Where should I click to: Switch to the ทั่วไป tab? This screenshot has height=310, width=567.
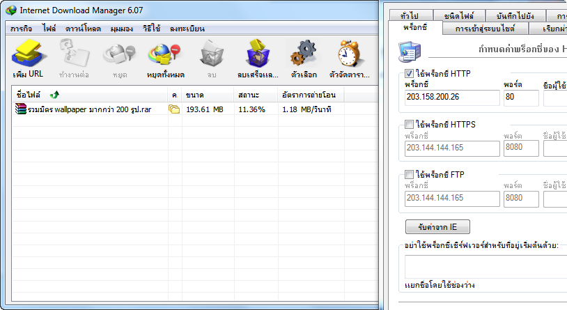(411, 15)
